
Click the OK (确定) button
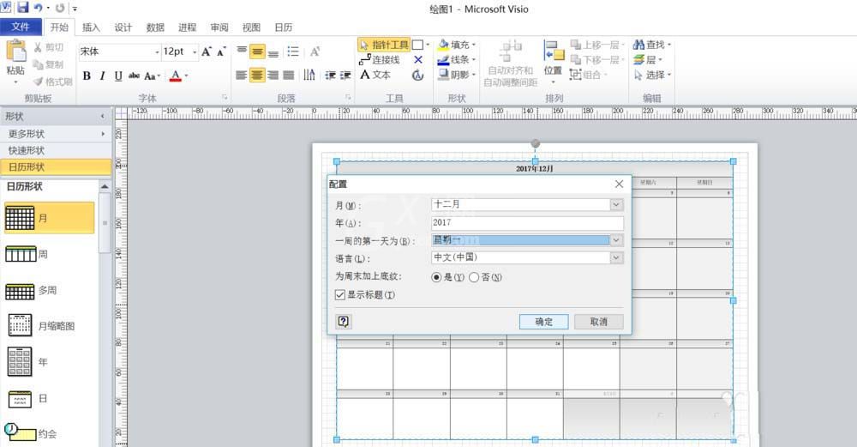click(x=544, y=322)
